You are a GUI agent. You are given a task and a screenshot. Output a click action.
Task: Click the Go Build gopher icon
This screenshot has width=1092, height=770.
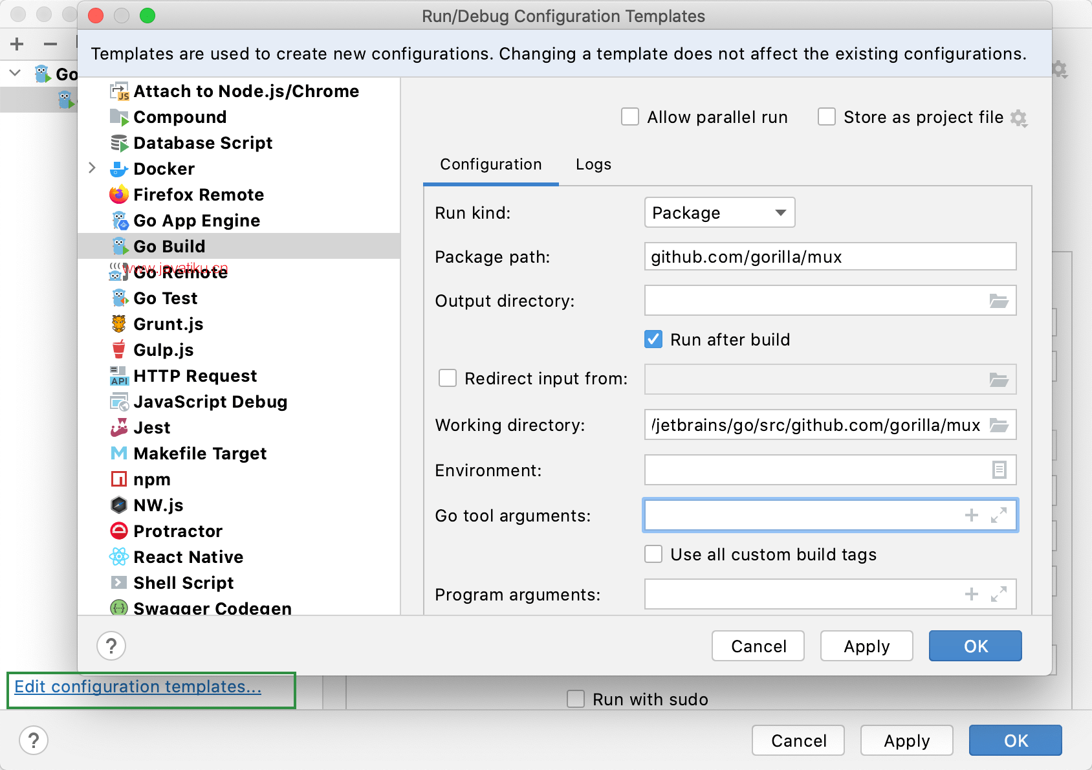click(120, 247)
